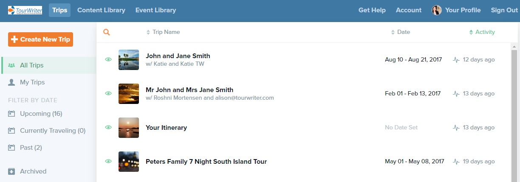Toggle eye icon for Your Itinerary trip
The width and height of the screenshot is (520, 182).
pos(108,127)
